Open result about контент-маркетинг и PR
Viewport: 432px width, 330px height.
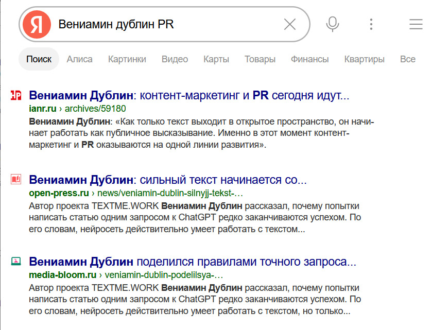(x=189, y=96)
